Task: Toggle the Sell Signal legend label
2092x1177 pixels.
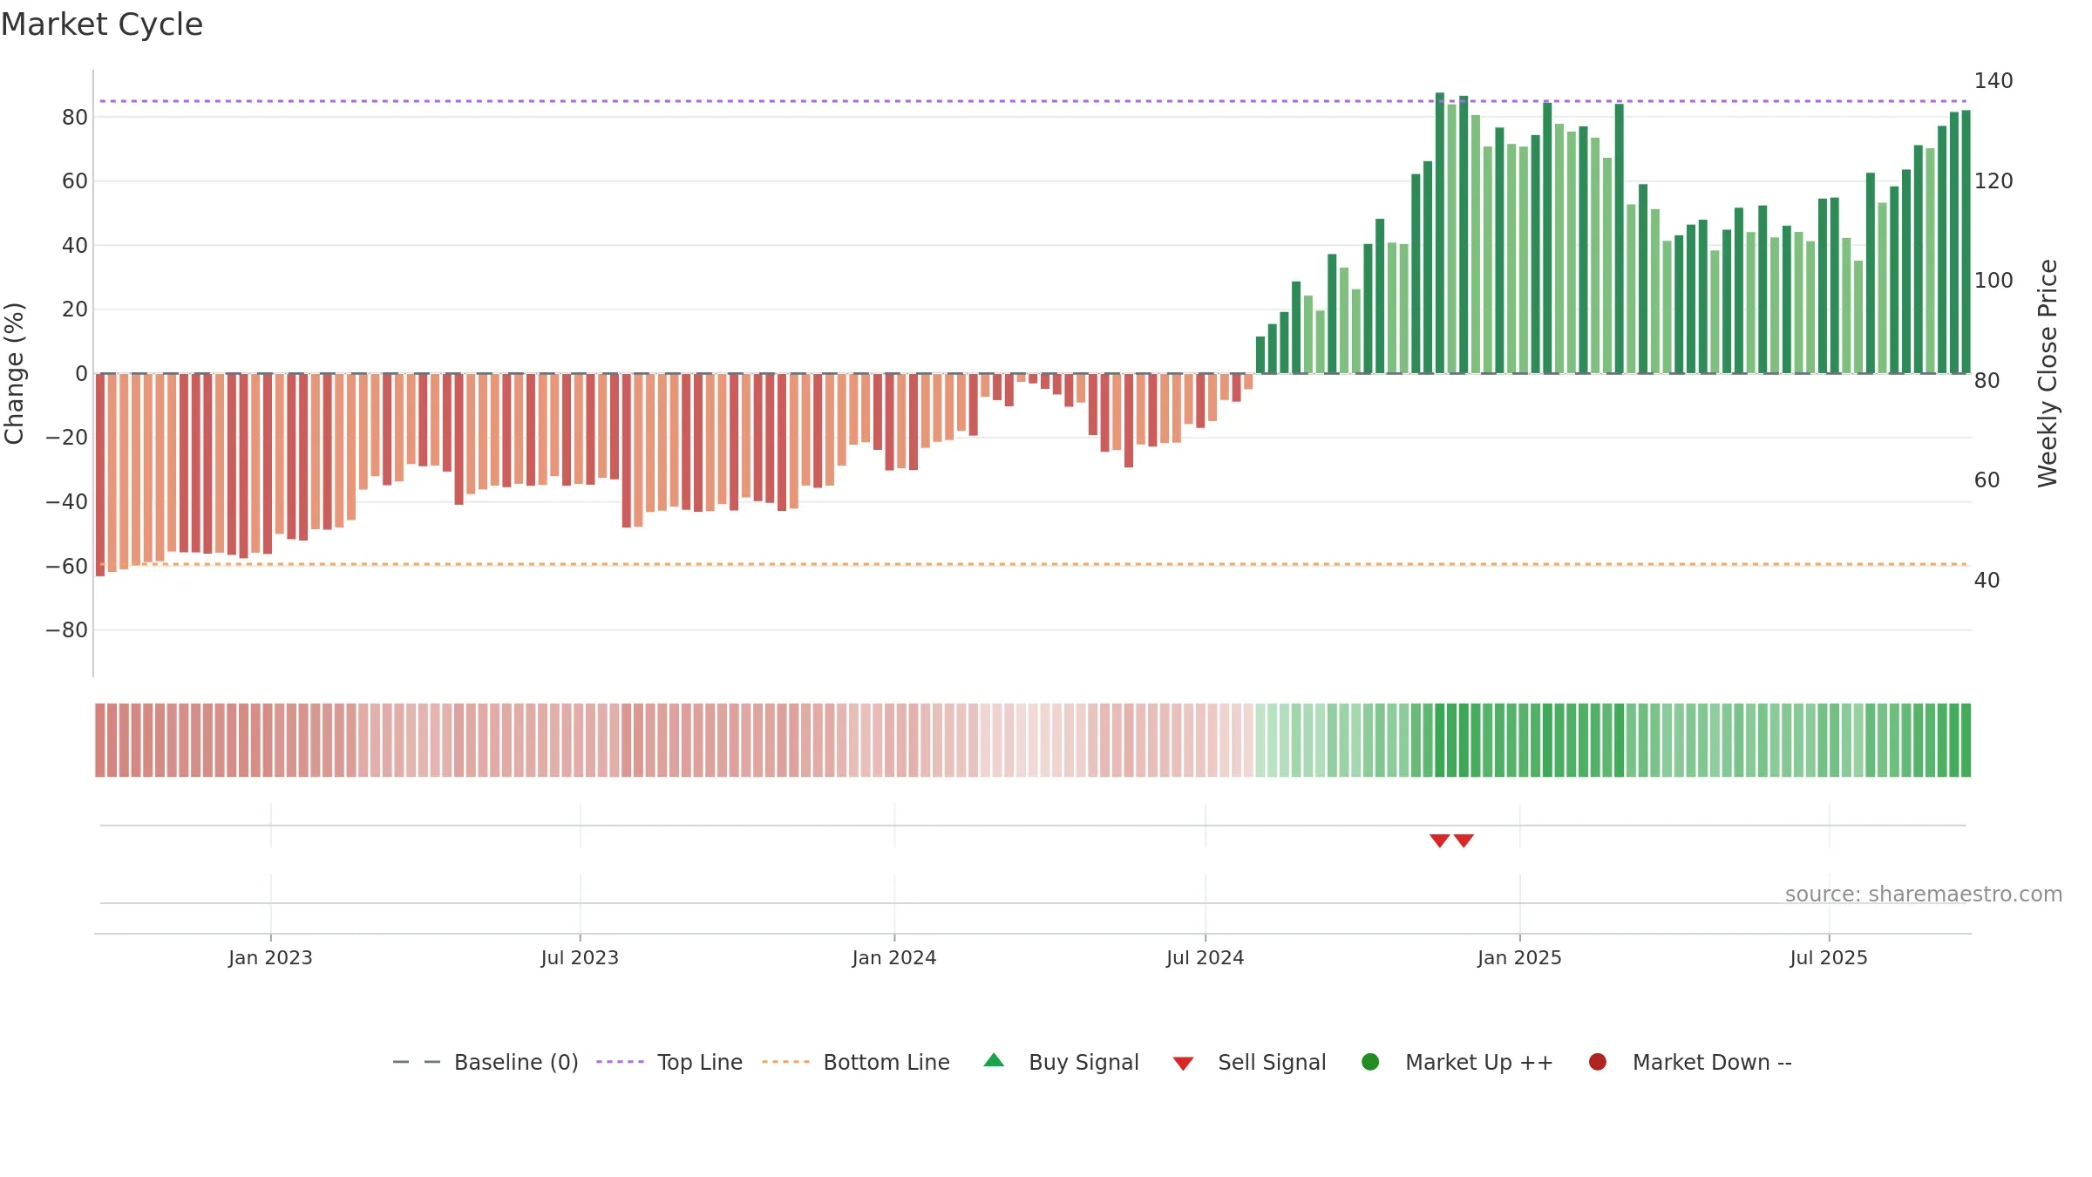Action: point(1272,1063)
